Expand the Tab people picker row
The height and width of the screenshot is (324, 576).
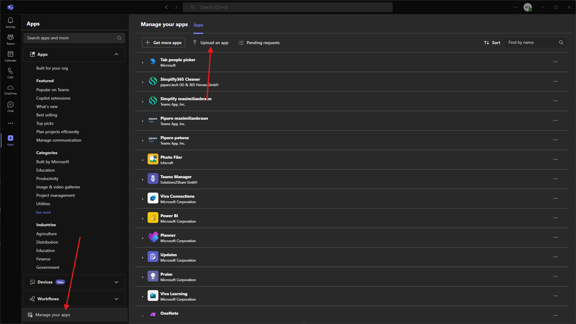[143, 63]
